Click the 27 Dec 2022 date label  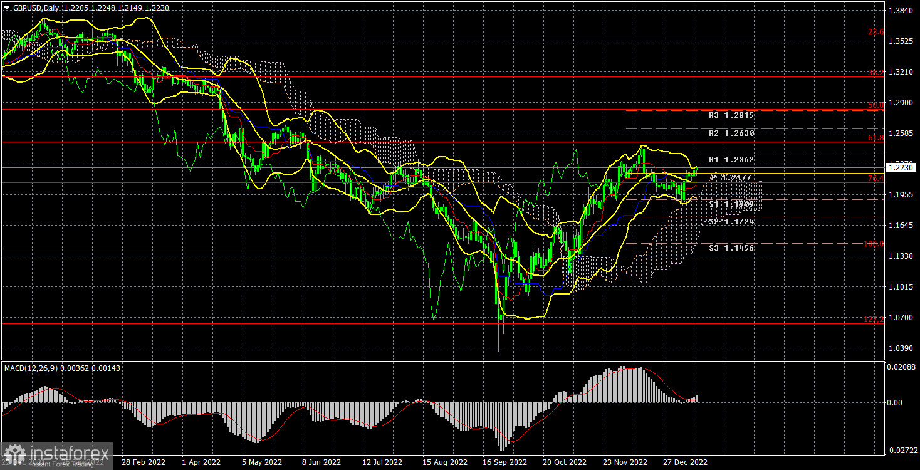(686, 462)
